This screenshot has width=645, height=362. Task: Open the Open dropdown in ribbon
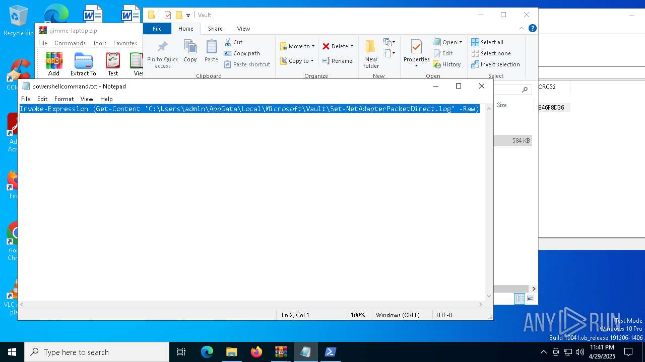click(x=448, y=42)
